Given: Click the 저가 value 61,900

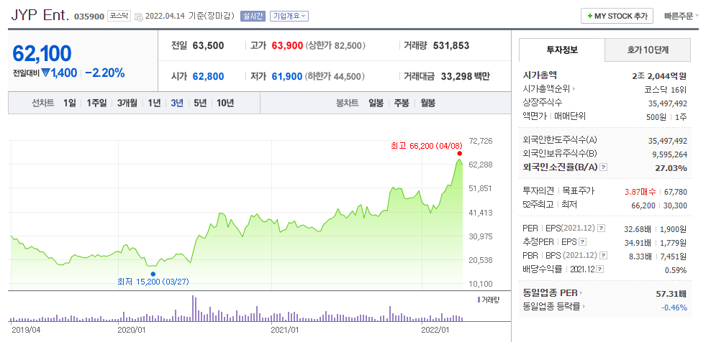Looking at the screenshot, I should coord(287,77).
